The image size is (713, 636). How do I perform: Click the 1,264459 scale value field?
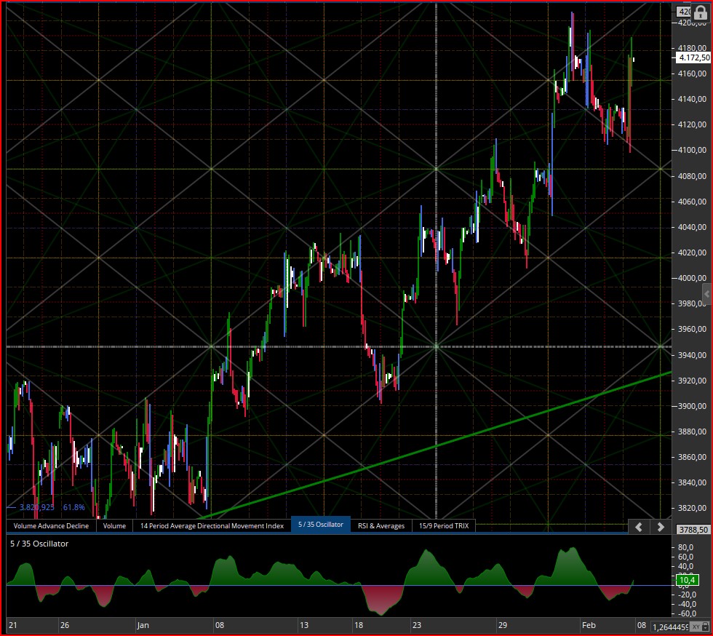tap(670, 627)
